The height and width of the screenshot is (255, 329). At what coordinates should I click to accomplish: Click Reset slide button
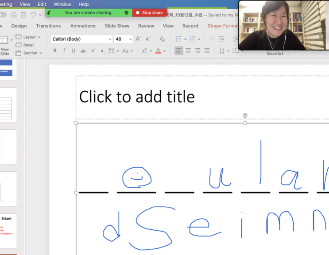(25, 45)
